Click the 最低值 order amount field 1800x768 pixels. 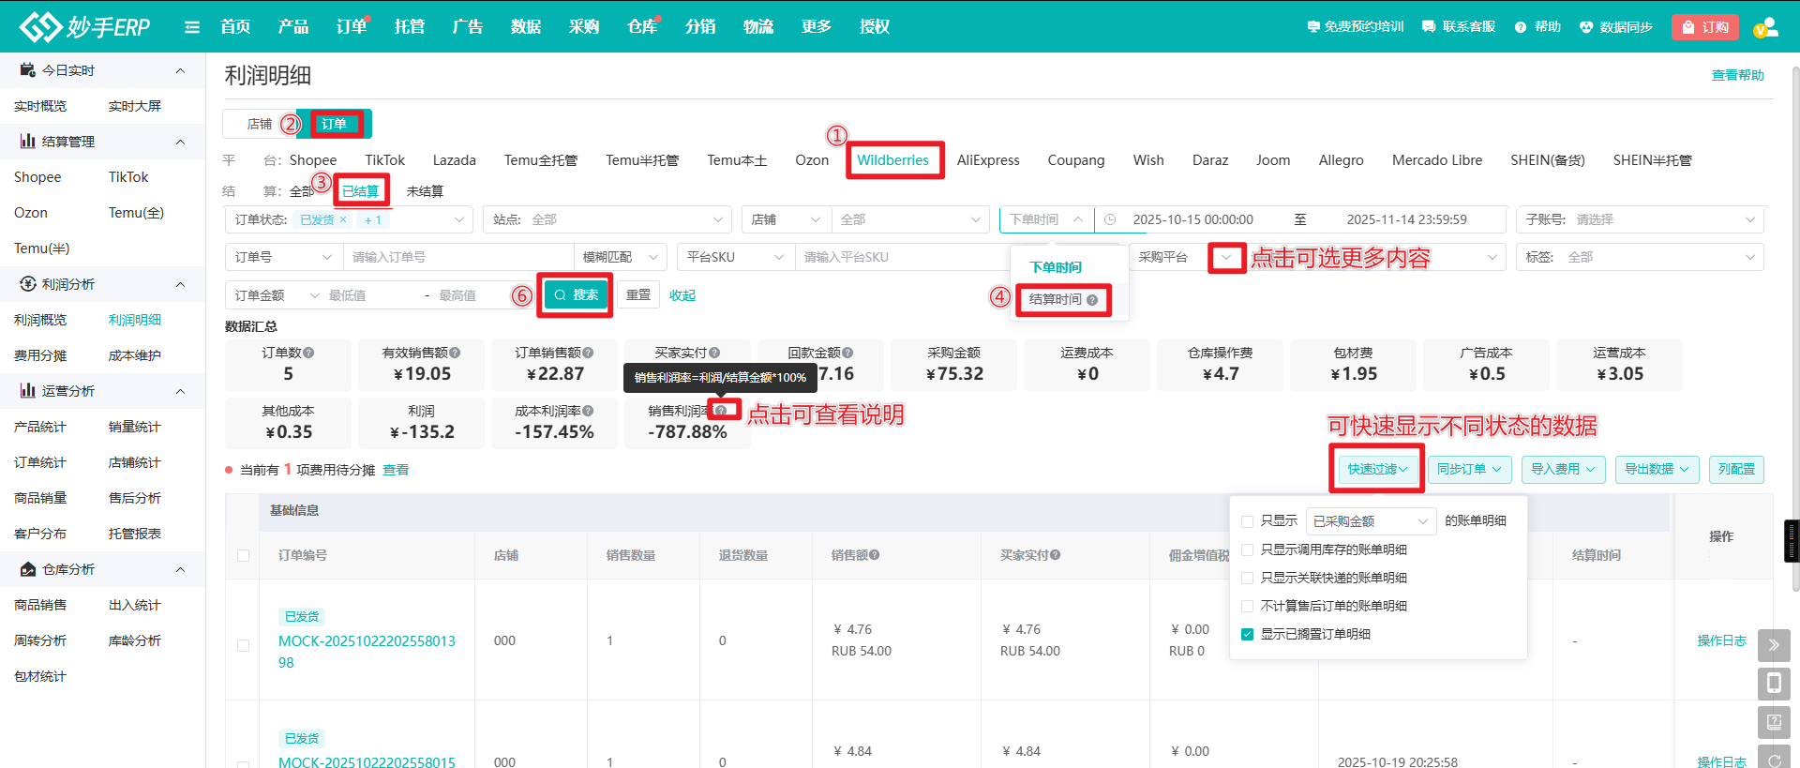click(x=370, y=295)
